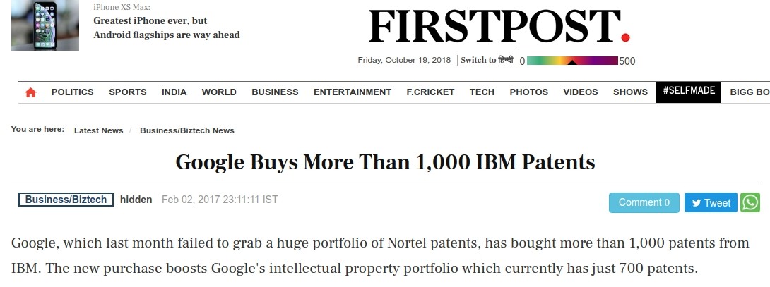This screenshot has height=287, width=770.
Task: Open the Business section
Action: point(275,92)
